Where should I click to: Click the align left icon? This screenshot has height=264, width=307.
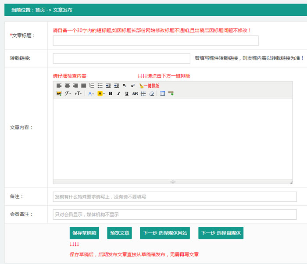59,86
